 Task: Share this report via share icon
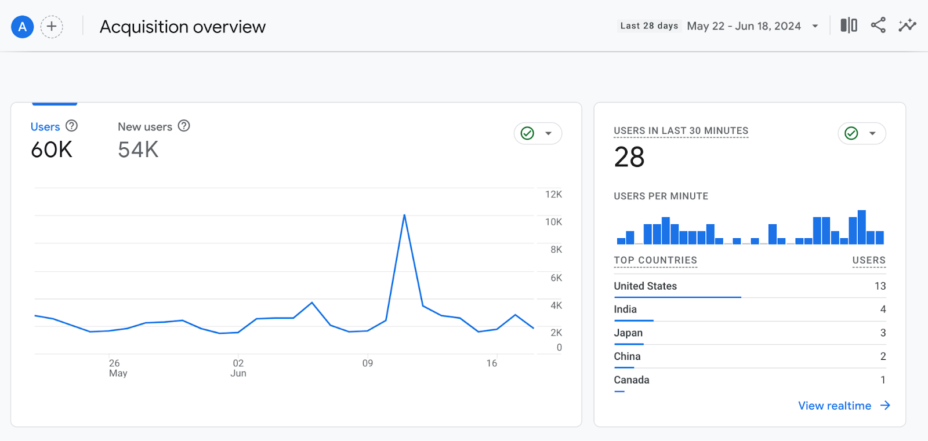[x=878, y=25]
